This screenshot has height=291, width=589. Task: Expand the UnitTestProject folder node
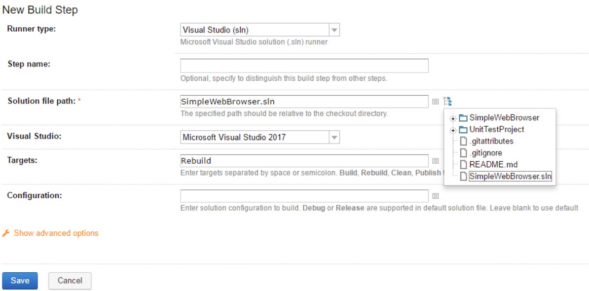453,130
